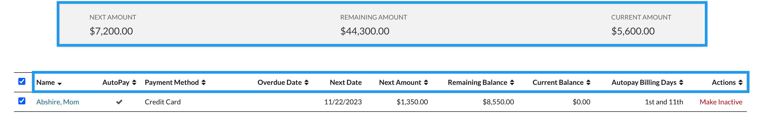Click sort arrows beside Next Amount header
763x114 pixels.
pyautogui.click(x=426, y=82)
